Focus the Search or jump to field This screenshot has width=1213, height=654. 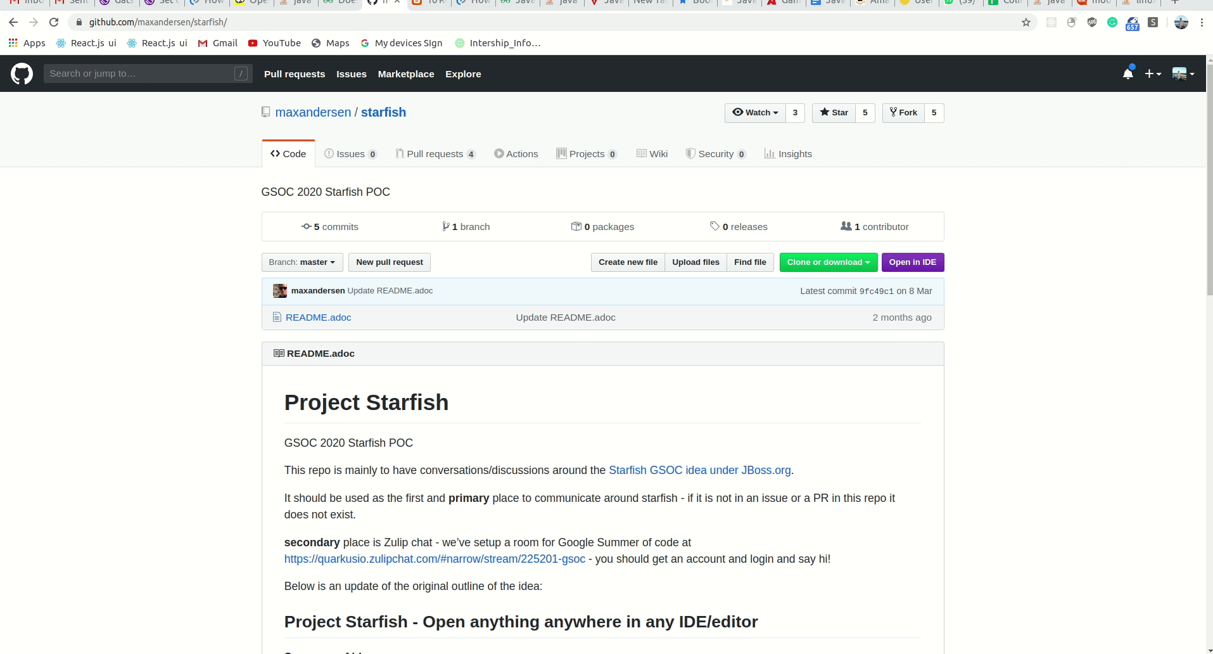148,74
